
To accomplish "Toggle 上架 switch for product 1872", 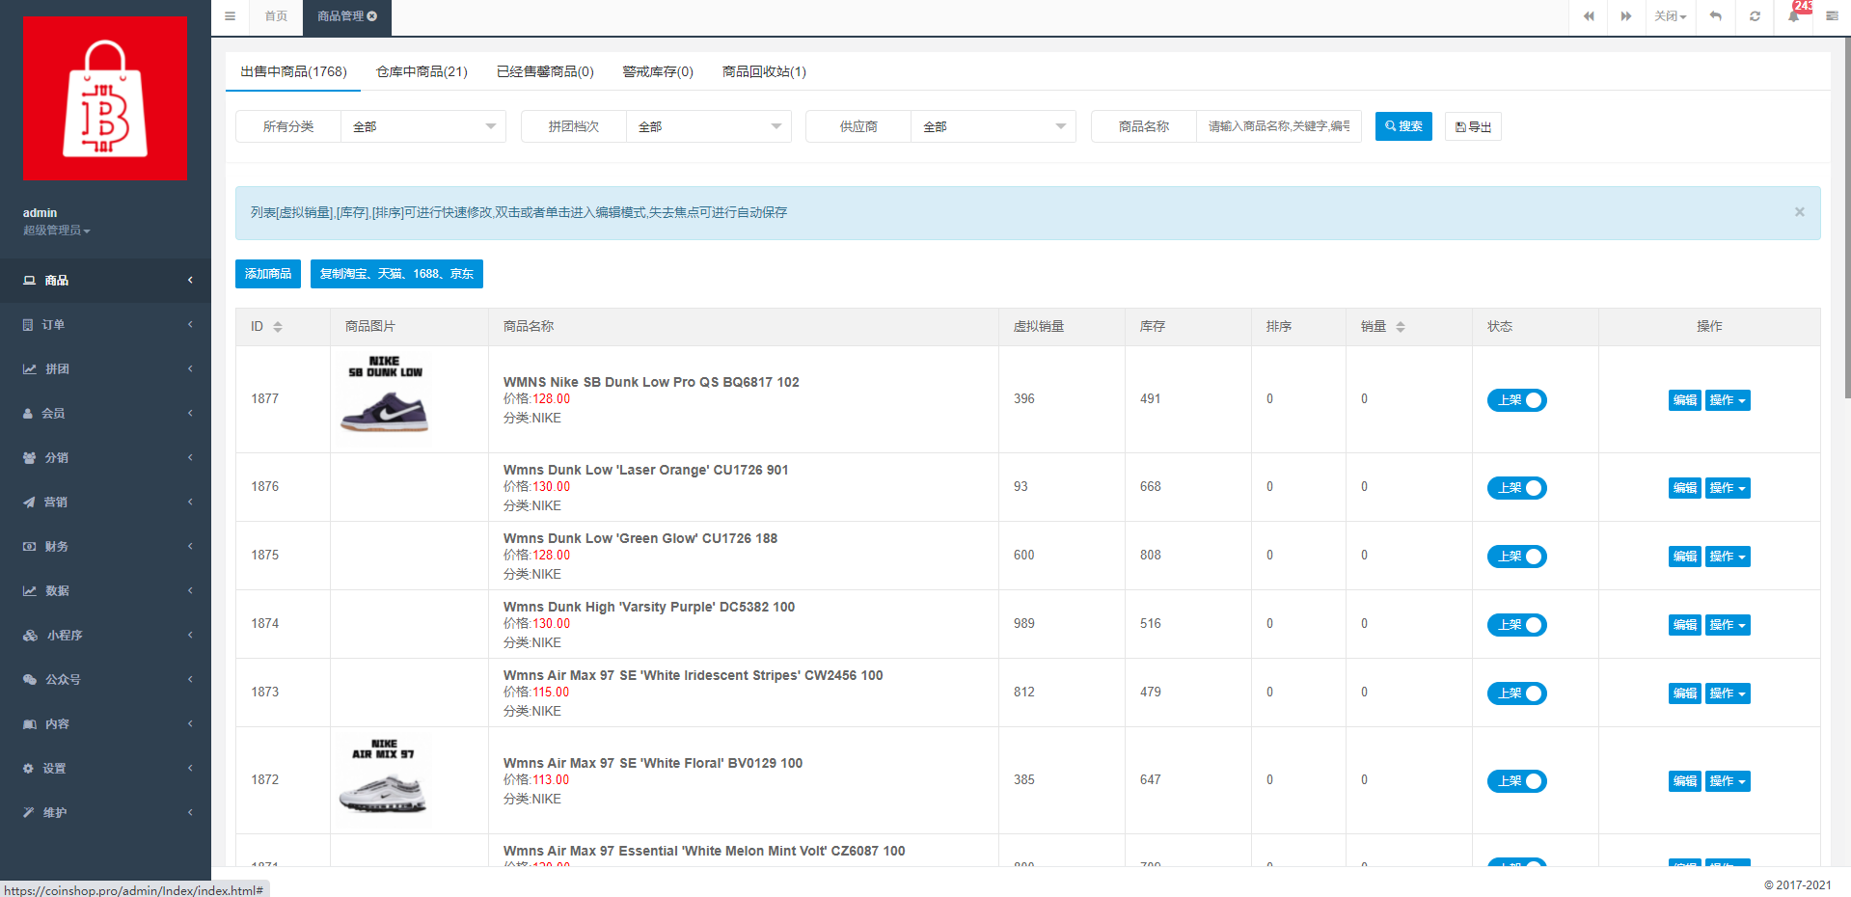I will pos(1516,781).
